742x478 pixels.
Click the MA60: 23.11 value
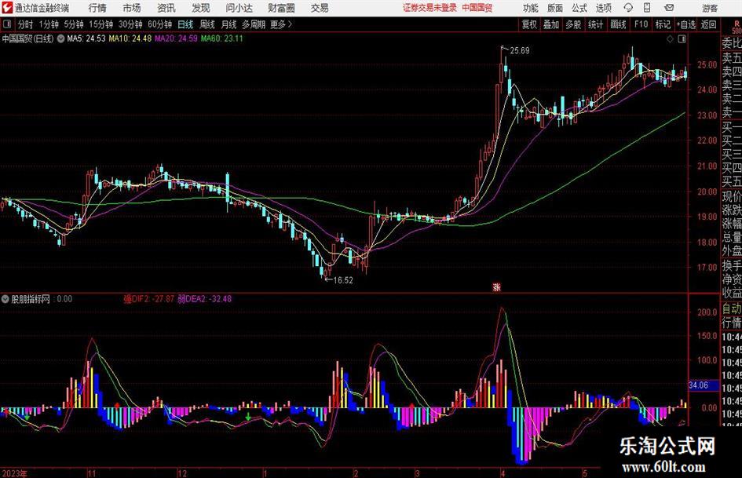point(222,38)
